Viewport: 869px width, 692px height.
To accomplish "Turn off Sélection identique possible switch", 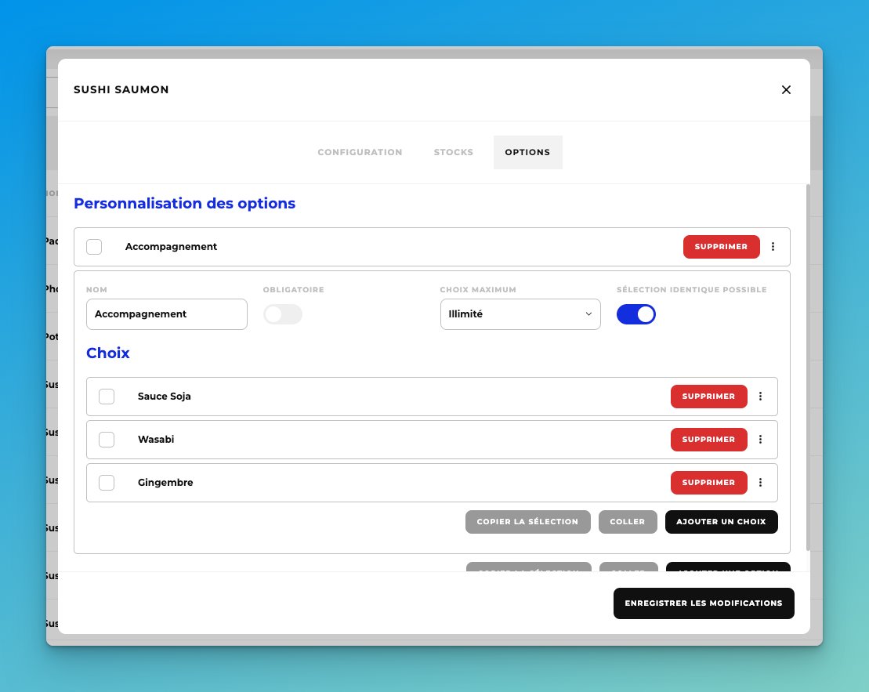I will coord(636,314).
